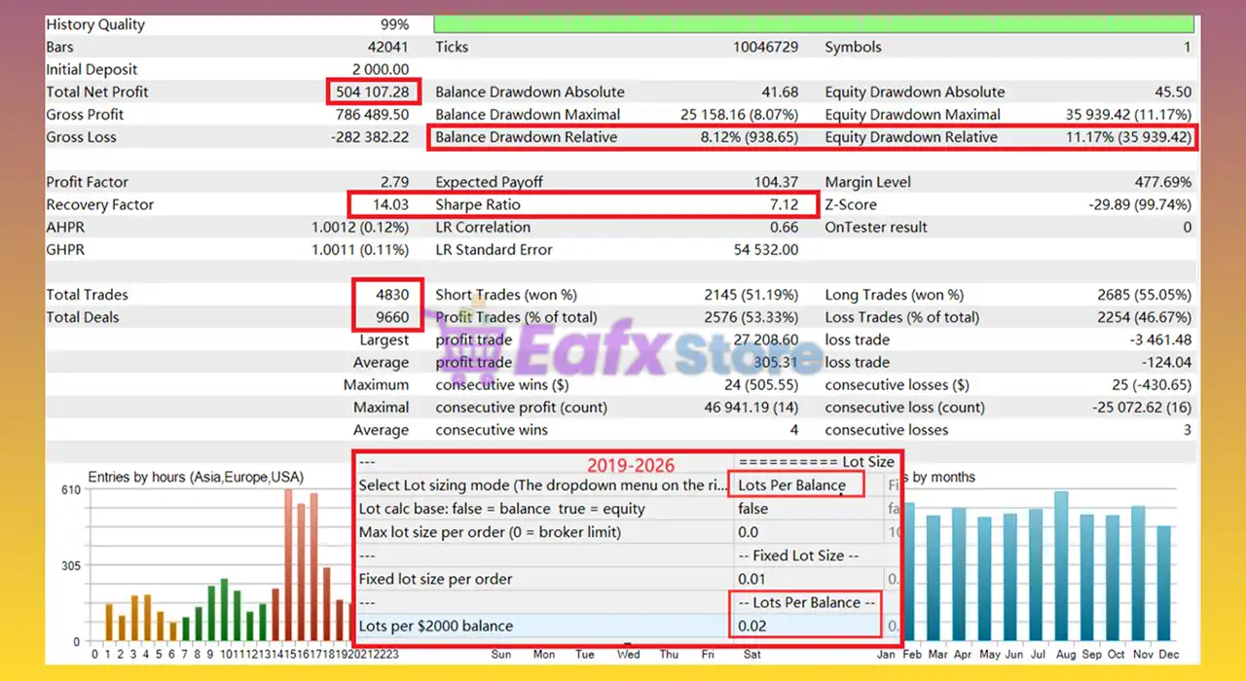Click the green History Quality progress bar
The height and width of the screenshot is (681, 1246).
point(813,24)
